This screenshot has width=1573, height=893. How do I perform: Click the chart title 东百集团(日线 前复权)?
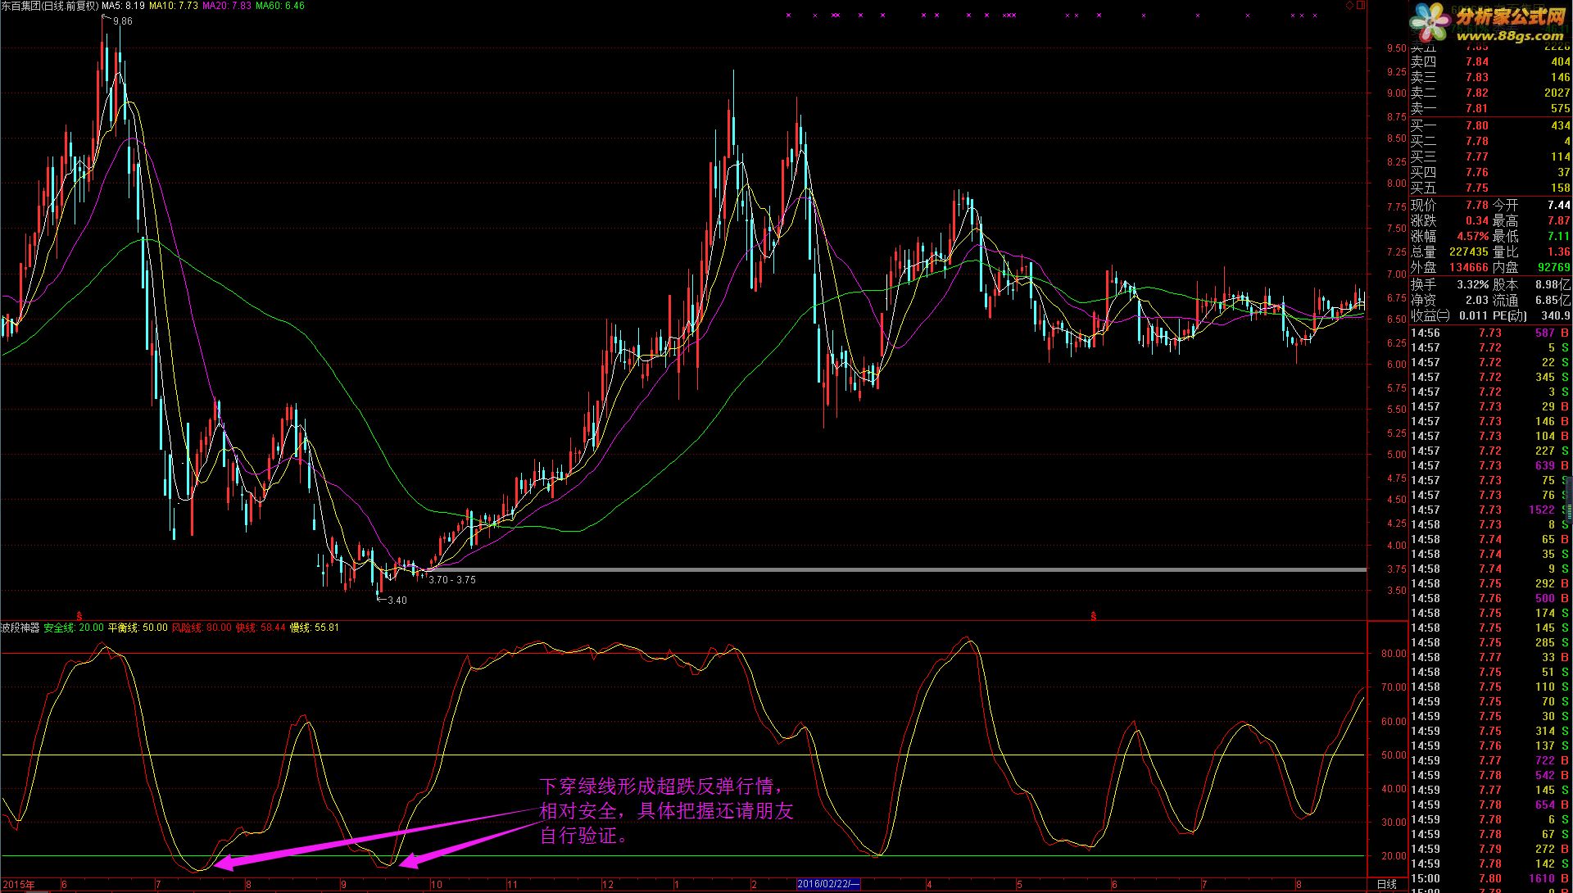click(49, 6)
